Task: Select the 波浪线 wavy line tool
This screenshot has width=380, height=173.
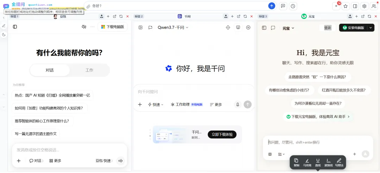Action: [328, 162]
